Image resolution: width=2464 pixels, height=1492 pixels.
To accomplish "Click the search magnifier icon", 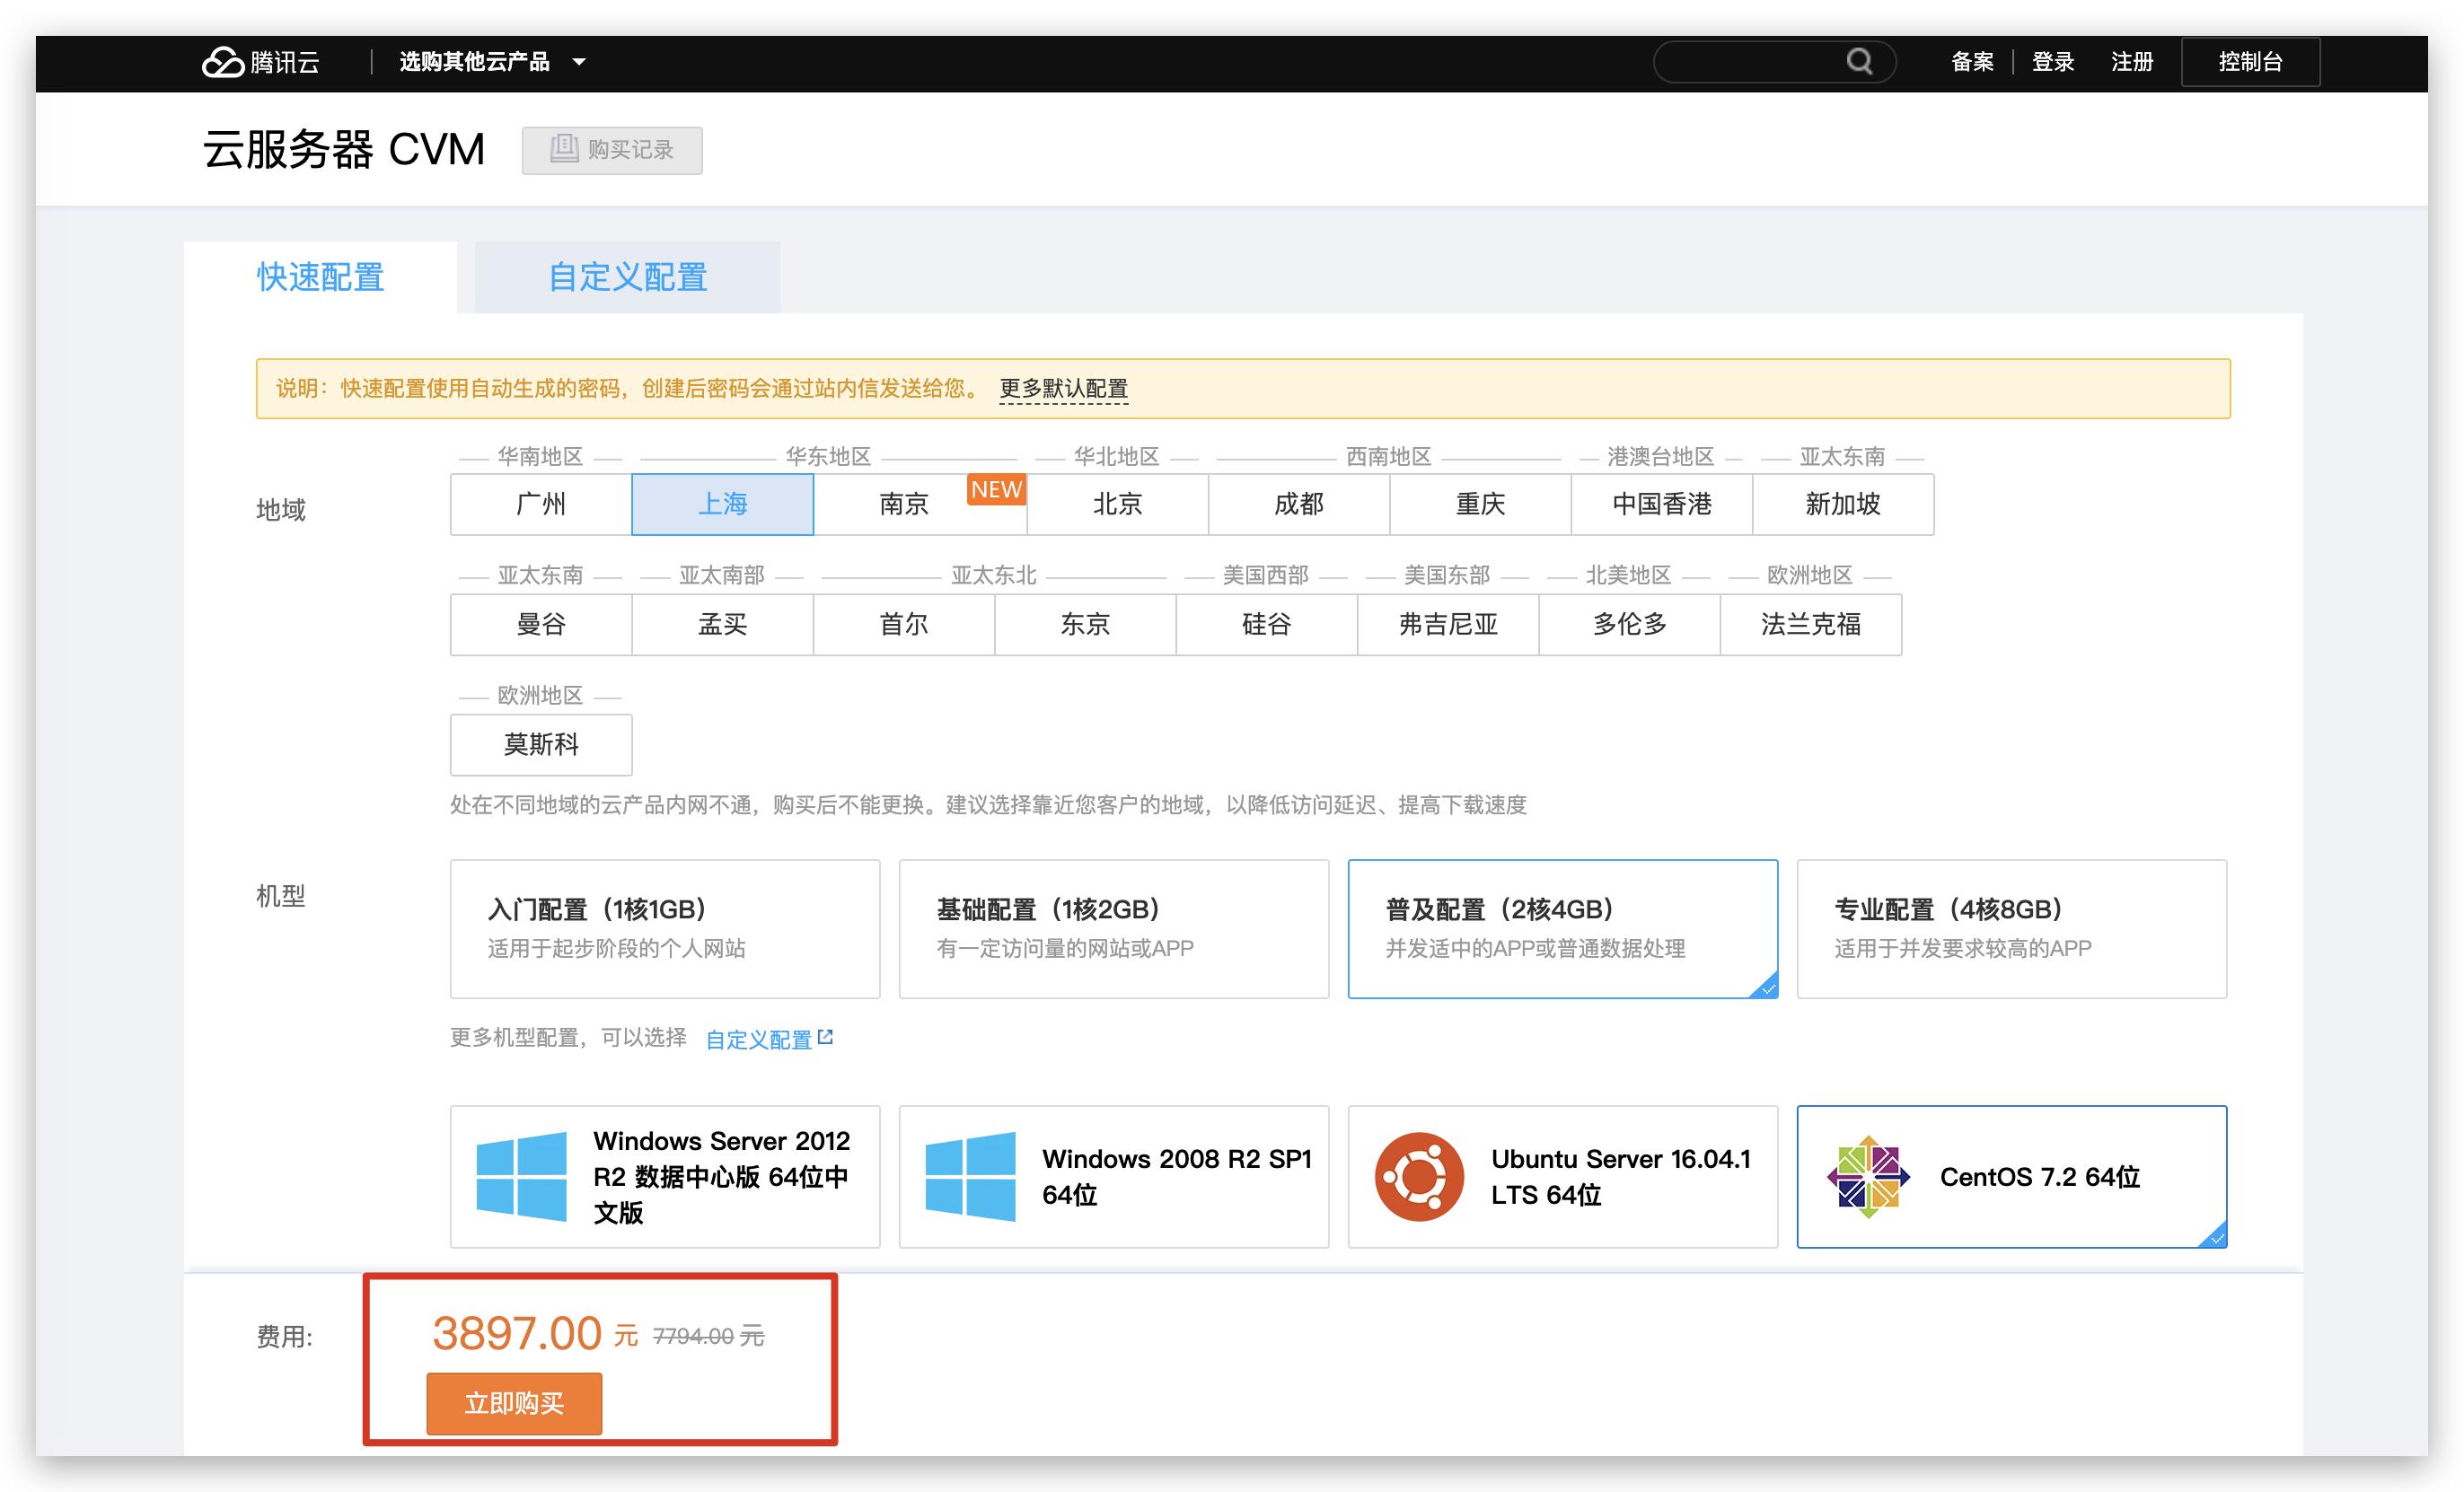I will (1859, 62).
